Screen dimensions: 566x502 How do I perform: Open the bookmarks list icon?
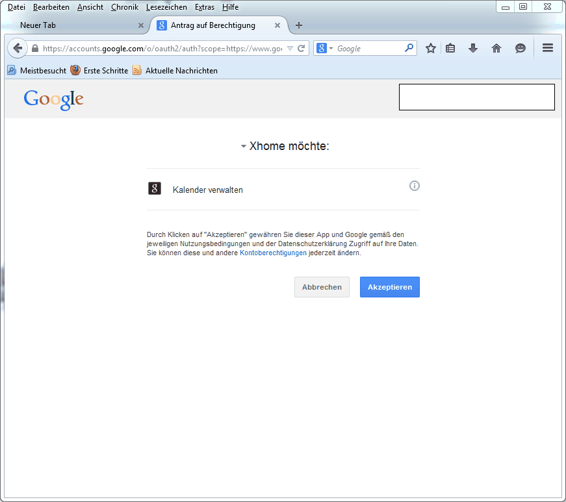pyautogui.click(x=450, y=49)
